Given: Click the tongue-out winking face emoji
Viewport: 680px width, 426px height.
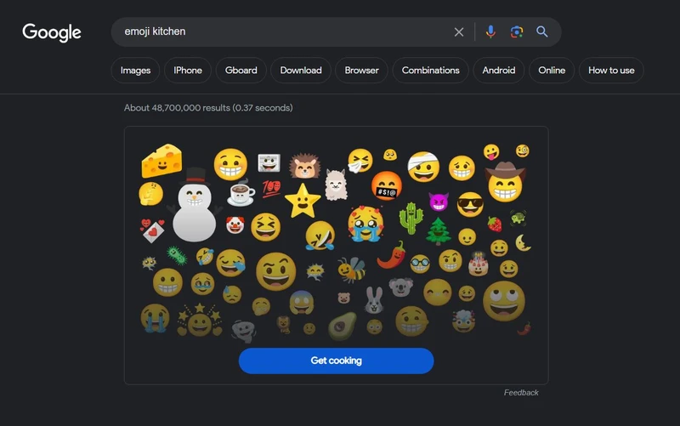Looking at the screenshot, I should click(x=491, y=152).
